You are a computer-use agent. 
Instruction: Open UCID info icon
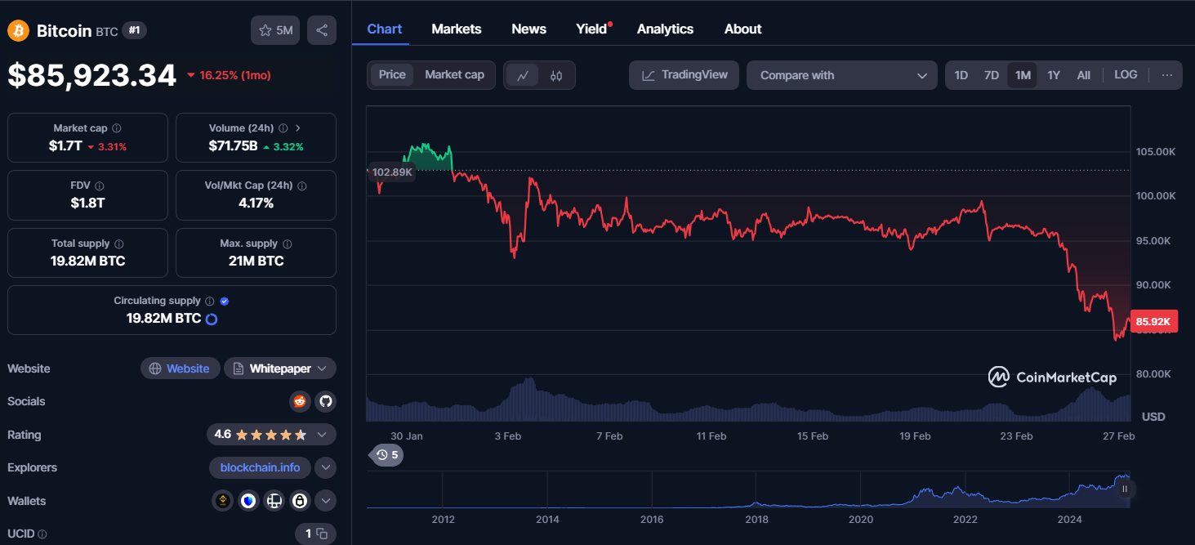click(x=42, y=534)
